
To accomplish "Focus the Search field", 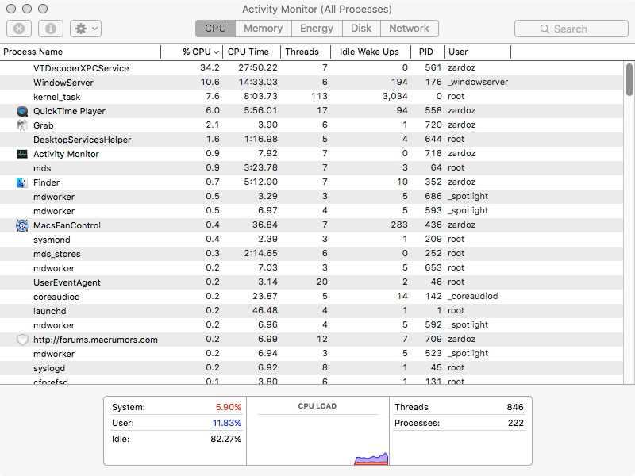I will [571, 29].
